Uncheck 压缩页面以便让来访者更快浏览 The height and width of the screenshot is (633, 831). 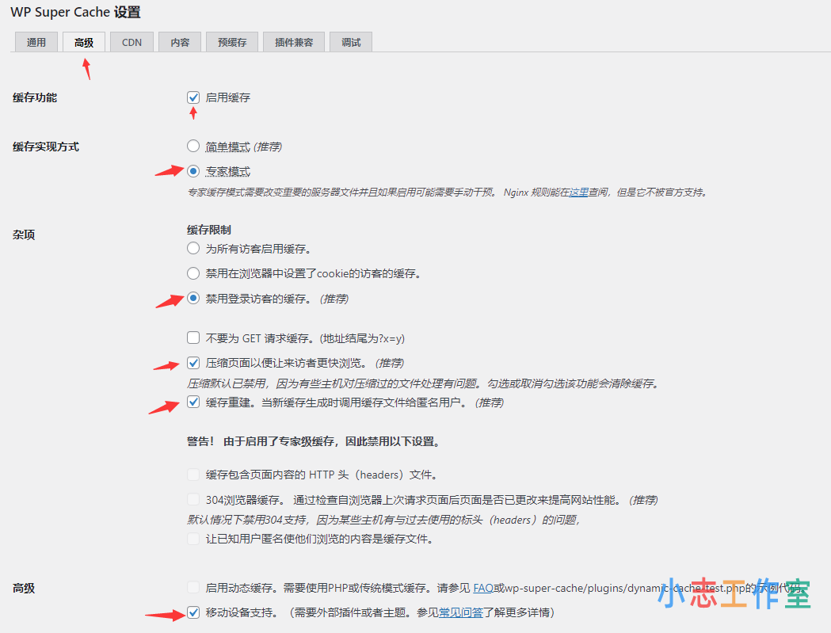pos(193,362)
